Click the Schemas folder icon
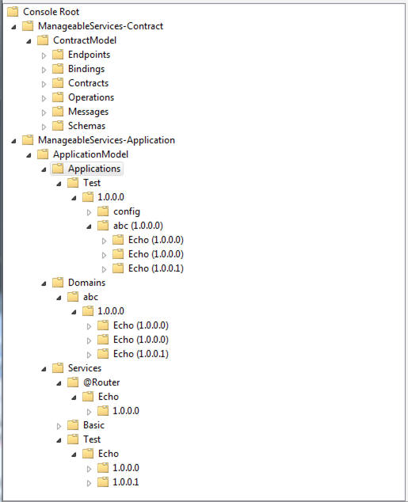Image resolution: width=408 pixels, height=502 pixels. pos(58,126)
